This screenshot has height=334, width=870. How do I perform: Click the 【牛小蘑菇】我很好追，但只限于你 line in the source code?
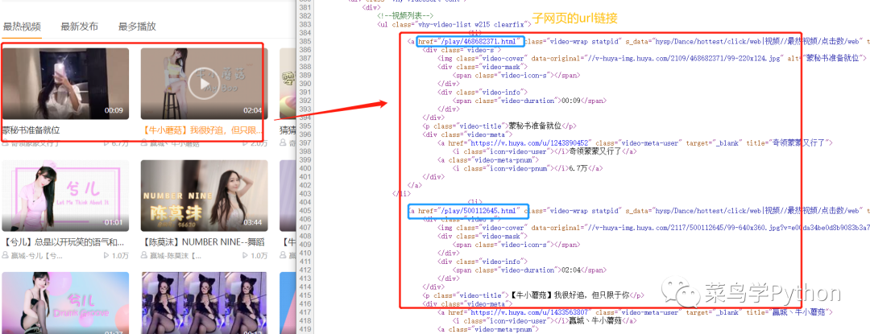click(x=533, y=296)
